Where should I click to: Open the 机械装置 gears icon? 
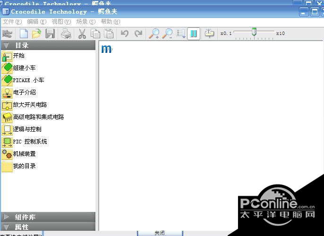tap(7, 154)
